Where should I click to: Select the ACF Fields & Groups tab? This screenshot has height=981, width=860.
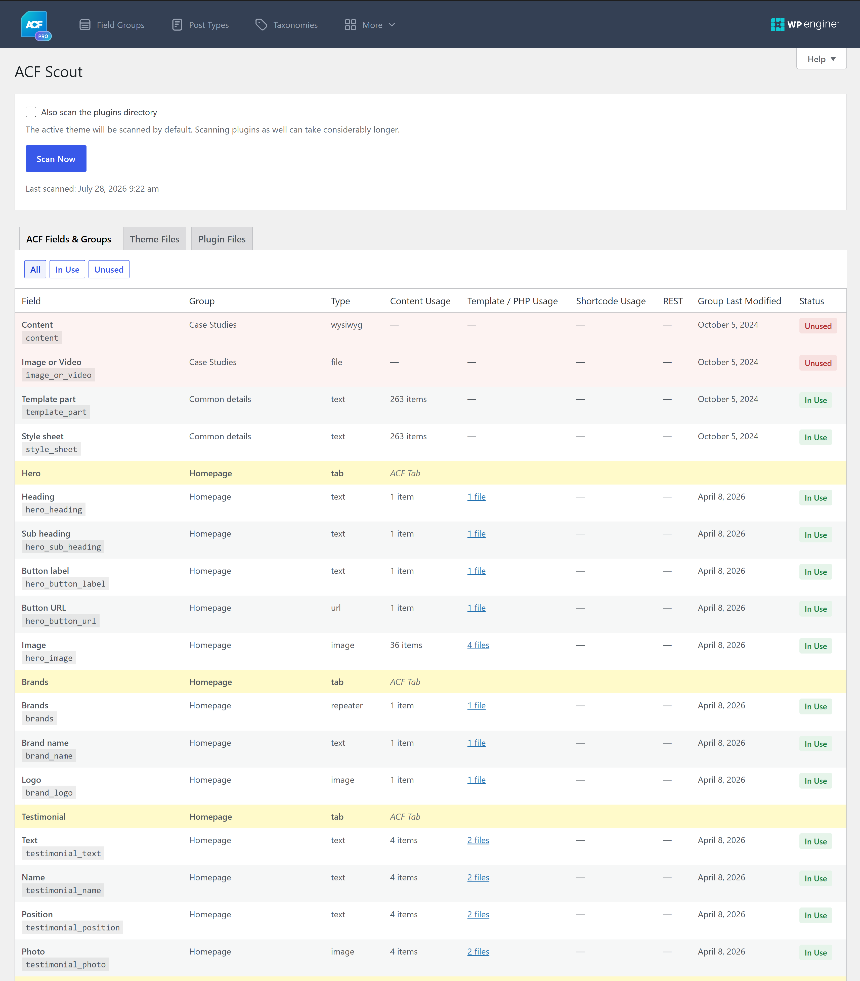coord(69,239)
